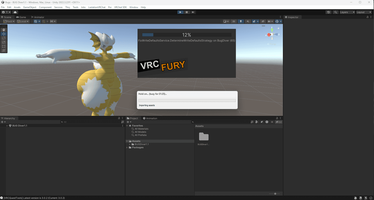The width and height of the screenshot is (374, 200).
Task: Open the account T button
Action: (6, 12)
